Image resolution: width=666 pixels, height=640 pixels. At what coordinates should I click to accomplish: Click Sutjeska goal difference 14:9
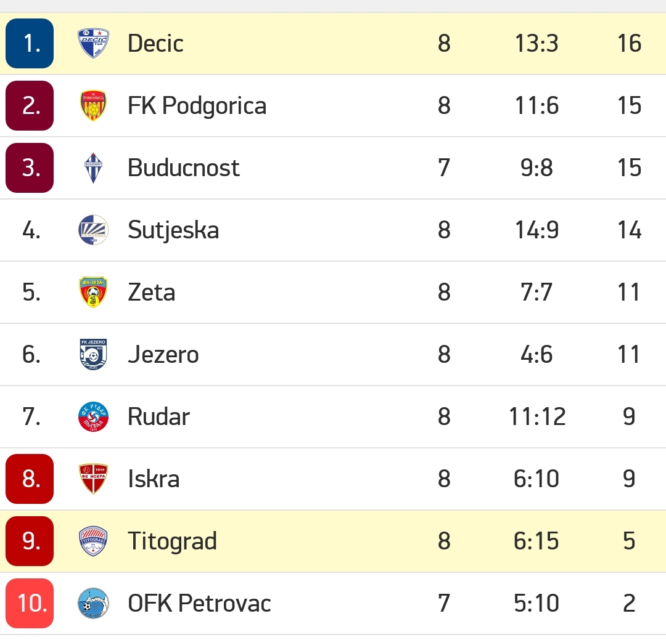coord(536,230)
